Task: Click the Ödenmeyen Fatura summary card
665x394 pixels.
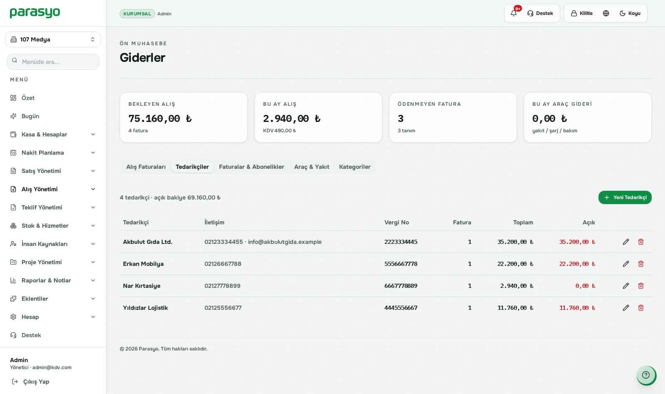Action: click(453, 117)
